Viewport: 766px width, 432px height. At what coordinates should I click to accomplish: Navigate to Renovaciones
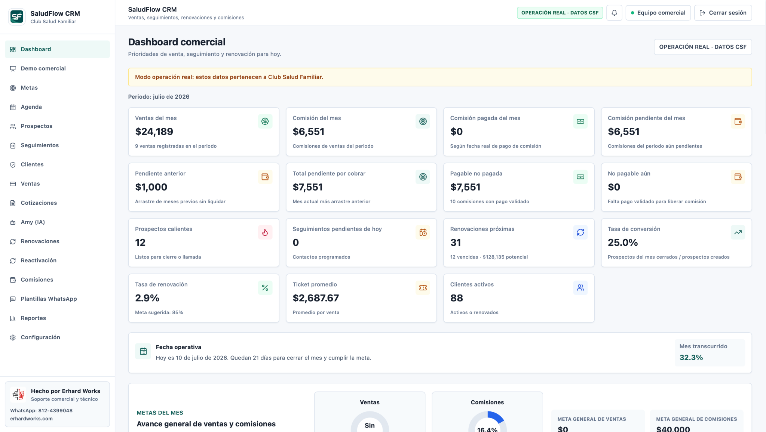(x=57, y=241)
